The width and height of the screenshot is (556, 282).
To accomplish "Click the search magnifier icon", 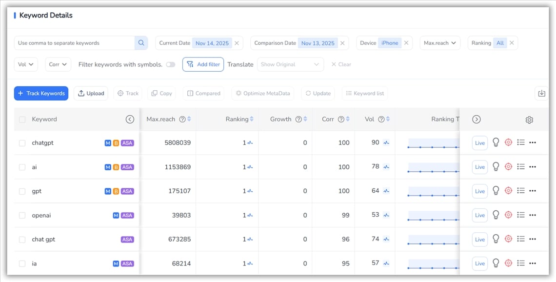I will click(141, 43).
